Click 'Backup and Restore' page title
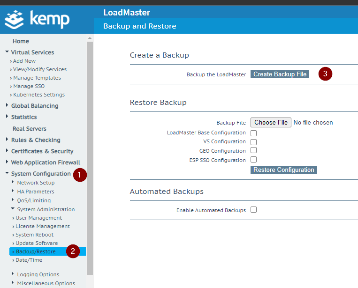The width and height of the screenshot is (358, 288). click(139, 26)
